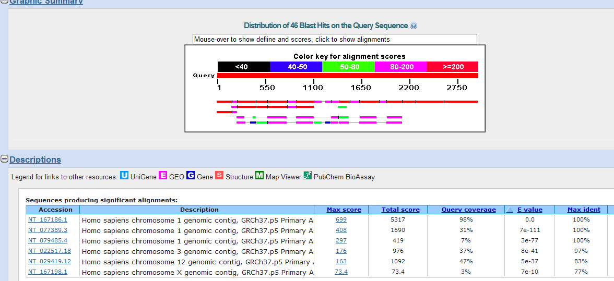Open the Descriptions heading link
Screen dimensions: 614x281
36,160
